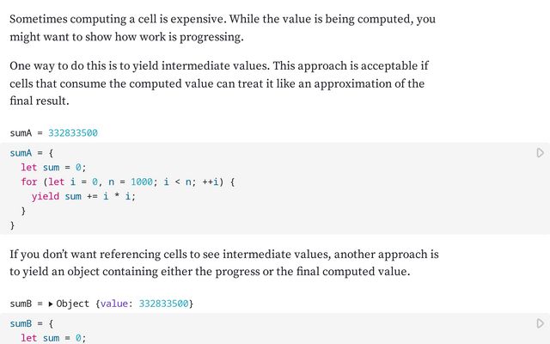Viewport: 550px width, 344px height.
Task: Click 'let sum = 0;' in sumA cell
Action: [x=53, y=167]
